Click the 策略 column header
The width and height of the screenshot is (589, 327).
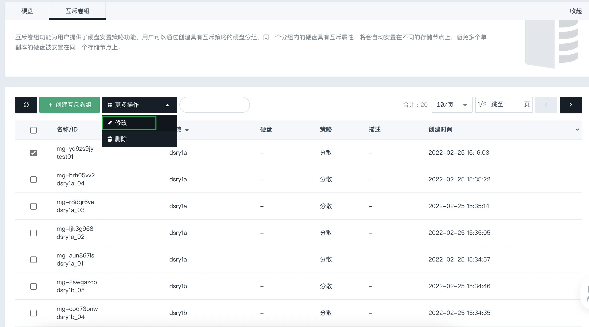click(x=326, y=129)
